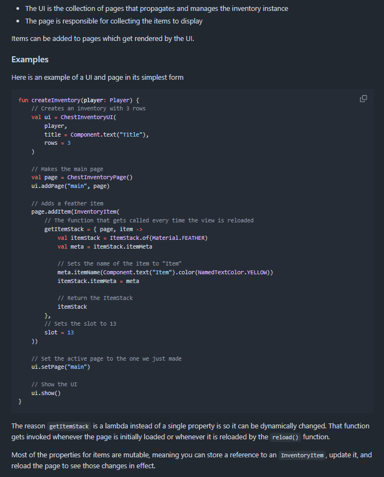Click the ui.setPage("main") code line

pos(61,367)
